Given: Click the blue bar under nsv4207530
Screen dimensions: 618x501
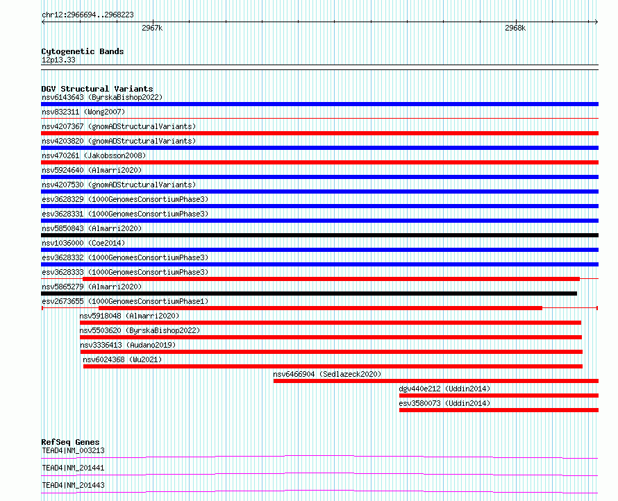Looking at the screenshot, I should point(319,192).
